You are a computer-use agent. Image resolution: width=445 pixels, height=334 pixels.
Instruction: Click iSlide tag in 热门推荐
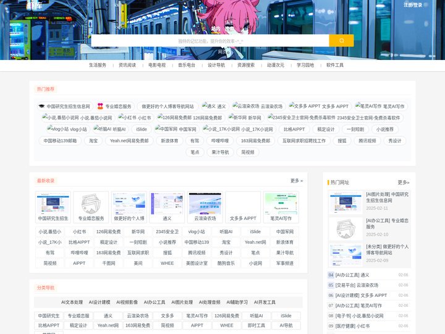(142, 129)
